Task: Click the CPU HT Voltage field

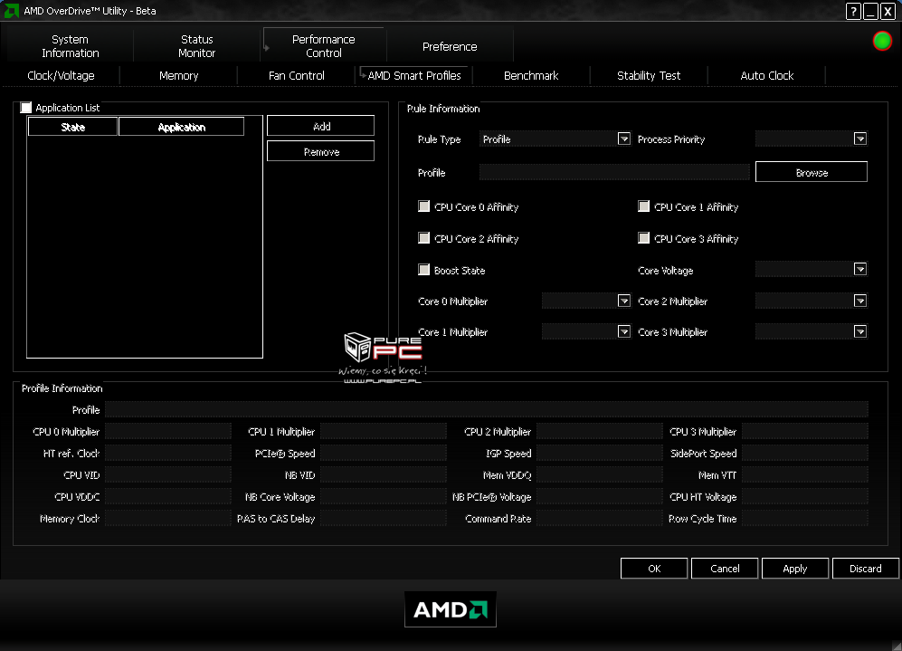Action: tap(805, 497)
